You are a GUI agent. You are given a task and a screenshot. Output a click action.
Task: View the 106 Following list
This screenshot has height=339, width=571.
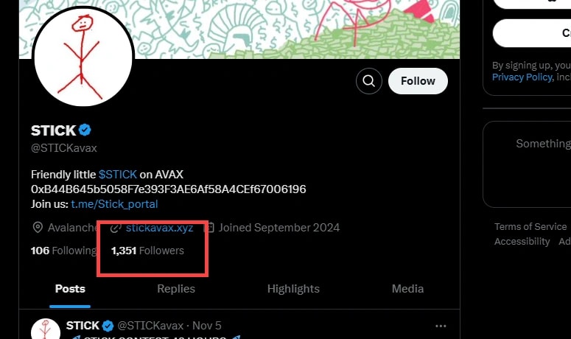(63, 251)
